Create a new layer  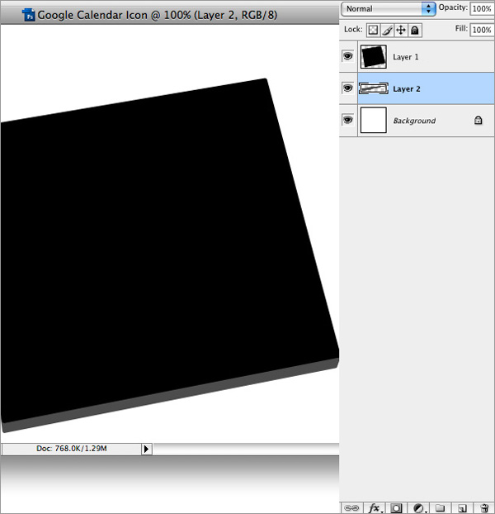(462, 508)
